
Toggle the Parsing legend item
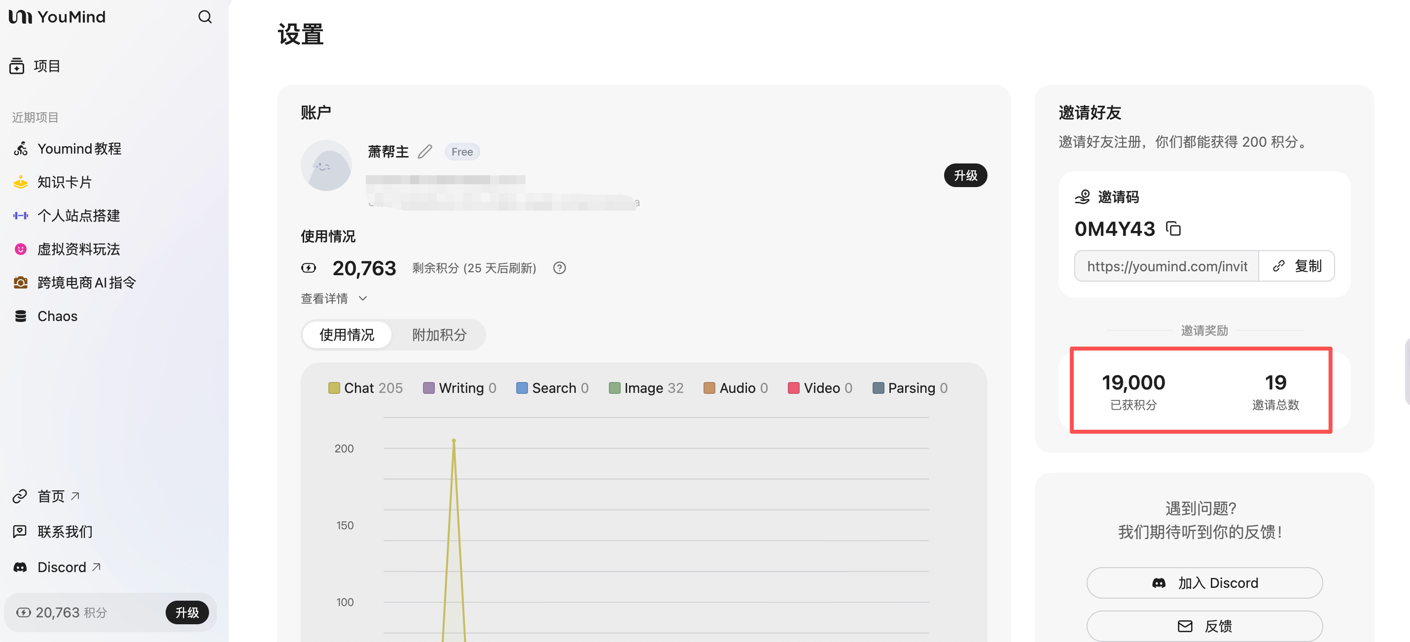pos(910,388)
